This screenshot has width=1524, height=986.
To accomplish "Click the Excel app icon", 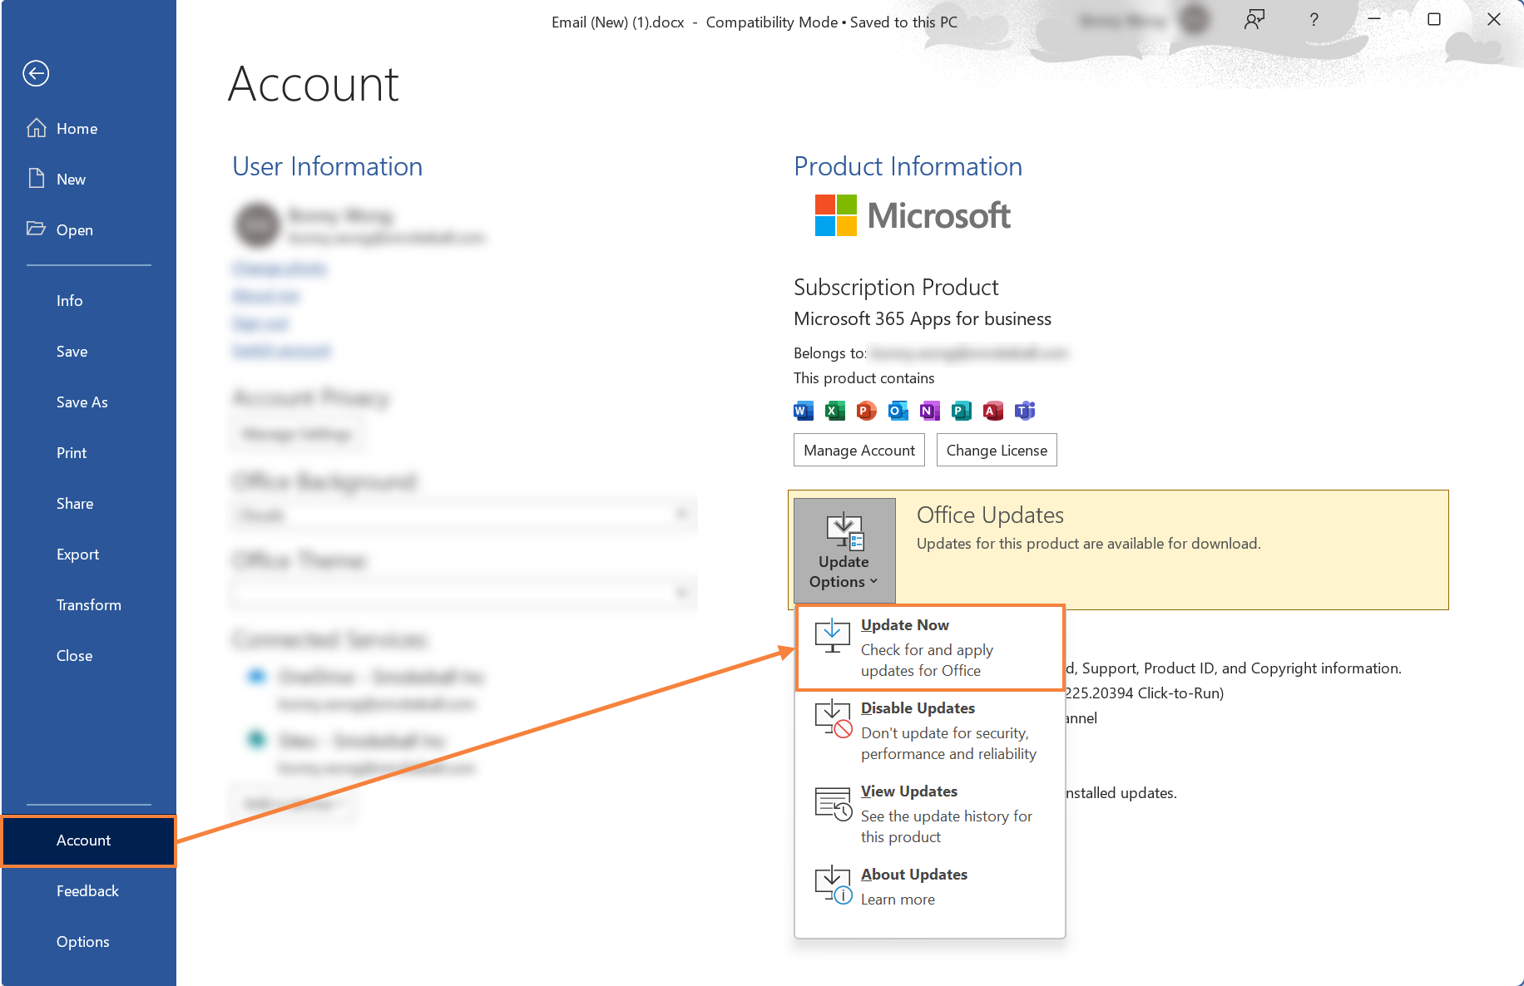I will click(x=834, y=411).
